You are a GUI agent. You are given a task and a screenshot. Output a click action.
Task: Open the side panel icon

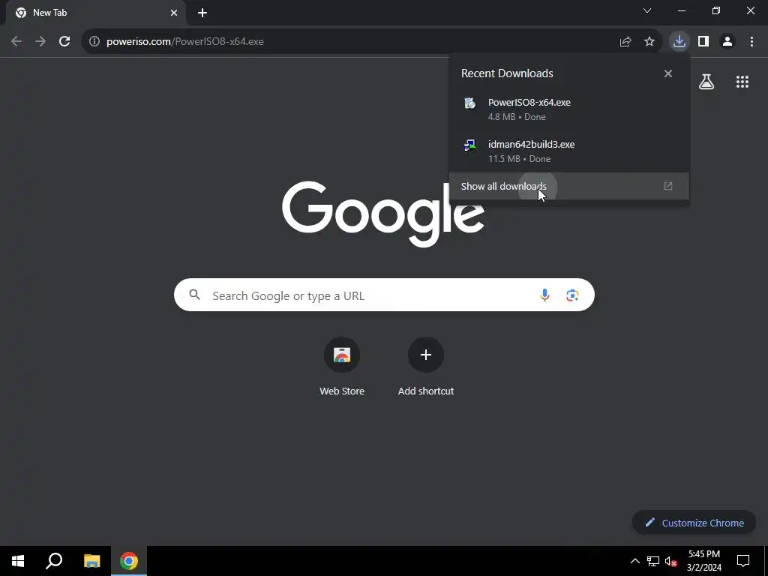[x=703, y=42]
